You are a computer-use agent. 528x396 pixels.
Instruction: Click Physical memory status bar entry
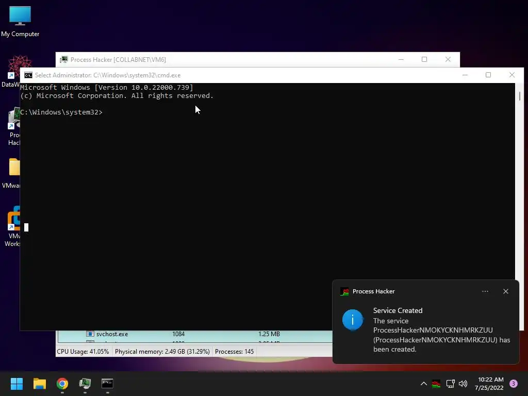162,352
